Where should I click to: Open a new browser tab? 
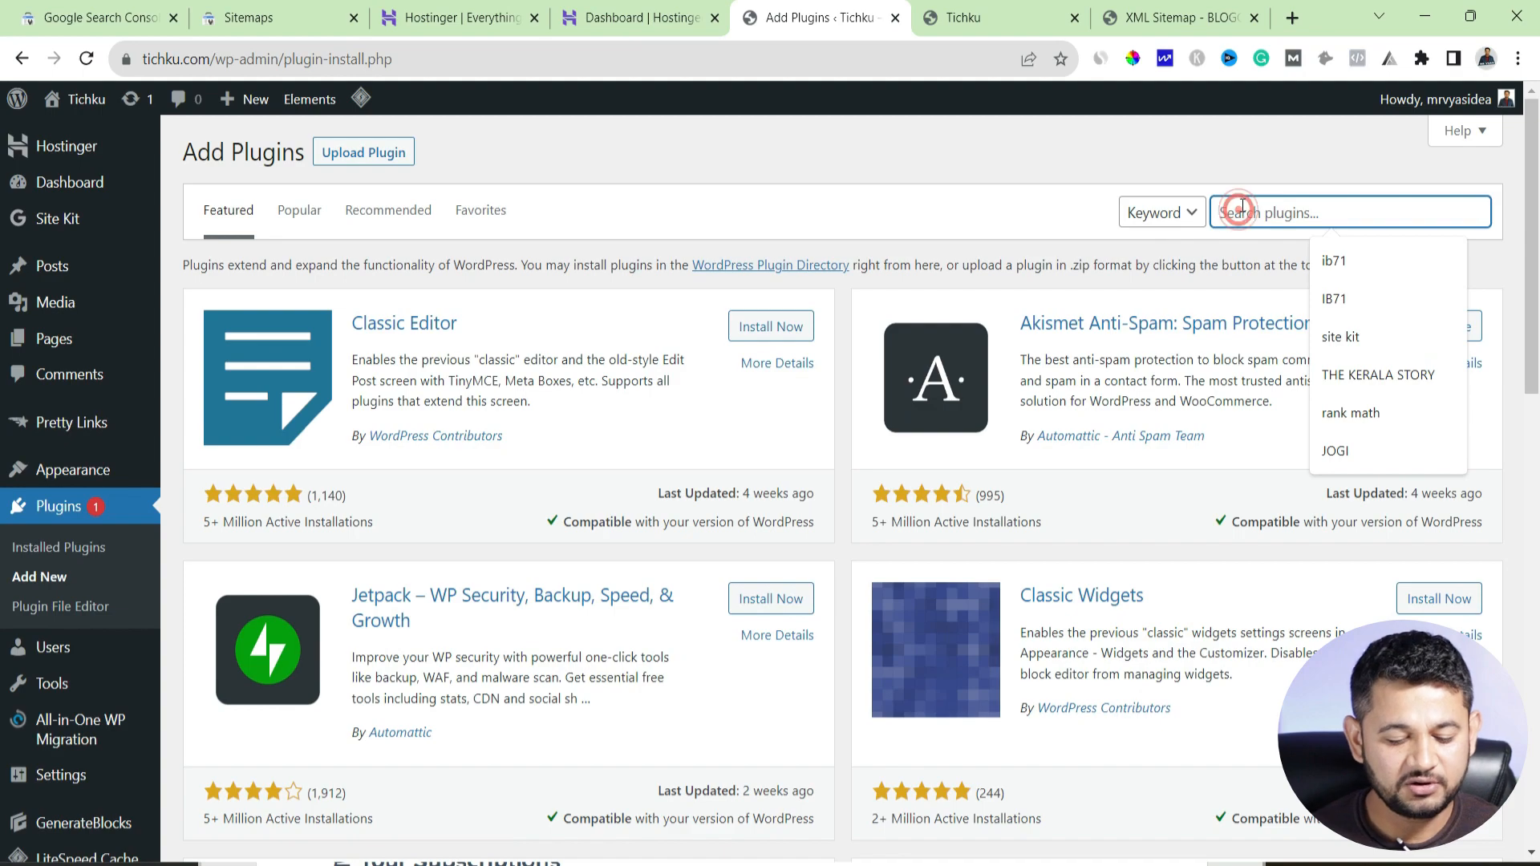point(1291,18)
